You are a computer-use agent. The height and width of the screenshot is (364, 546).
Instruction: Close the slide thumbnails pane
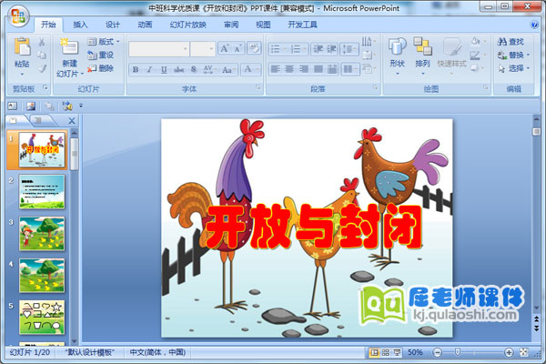[x=72, y=121]
